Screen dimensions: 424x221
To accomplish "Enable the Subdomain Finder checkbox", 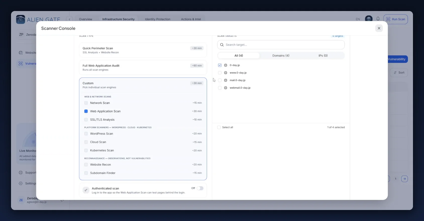I will pyautogui.click(x=86, y=173).
